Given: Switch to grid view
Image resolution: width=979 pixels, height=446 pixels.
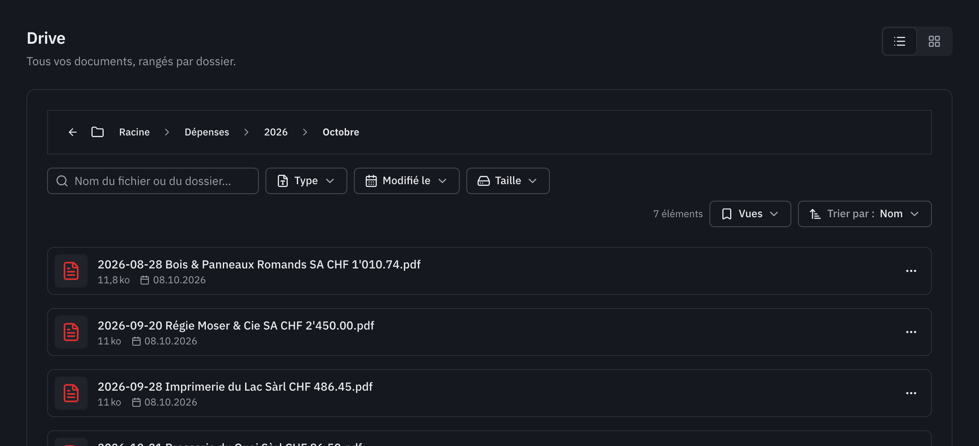Looking at the screenshot, I should 934,41.
